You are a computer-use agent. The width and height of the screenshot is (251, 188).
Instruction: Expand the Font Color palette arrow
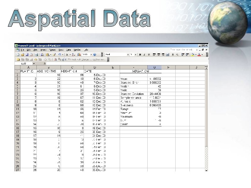point(202,55)
